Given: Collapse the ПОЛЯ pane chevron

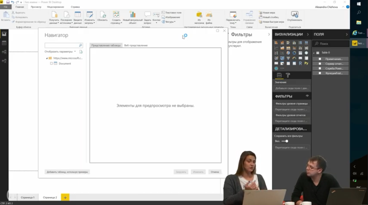Looking at the screenshot, I should click(x=347, y=35).
